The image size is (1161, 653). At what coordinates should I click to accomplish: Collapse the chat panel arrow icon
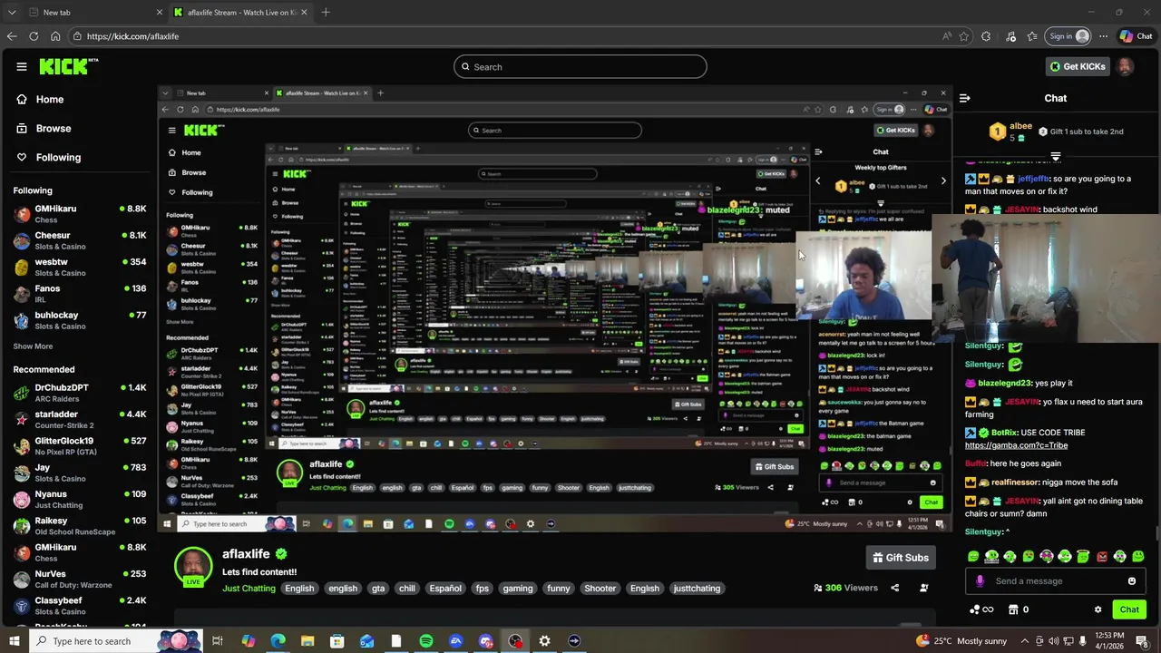965,98
